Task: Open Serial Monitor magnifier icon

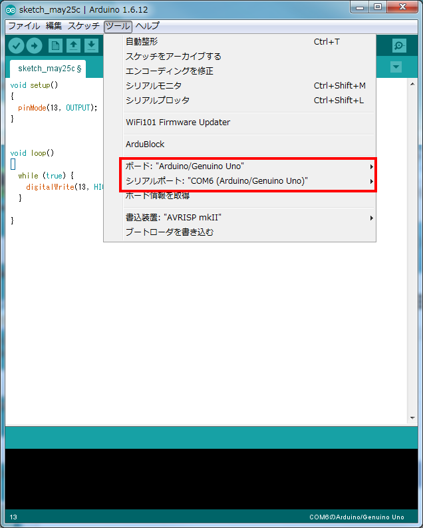Action: point(398,45)
